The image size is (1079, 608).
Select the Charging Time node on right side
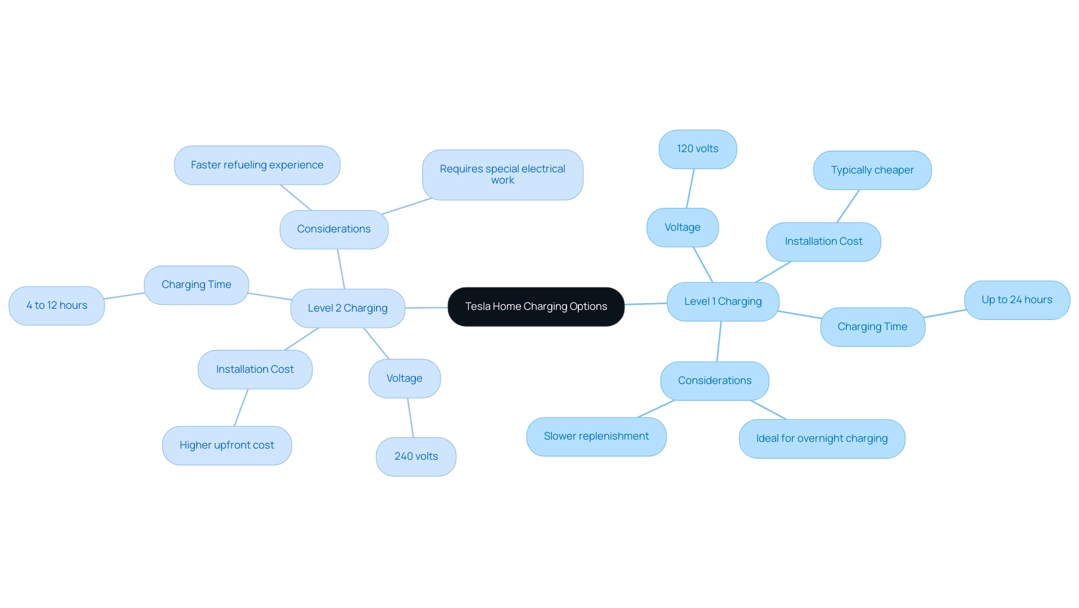[x=873, y=326]
